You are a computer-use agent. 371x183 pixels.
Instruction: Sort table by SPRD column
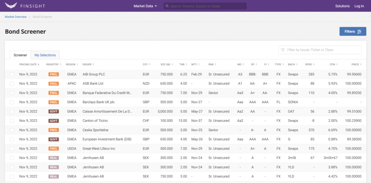tap(310, 65)
